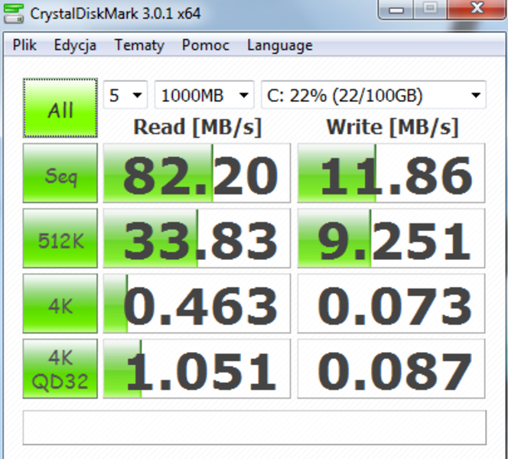Open the Language menu
The image size is (508, 459).
pos(279,44)
